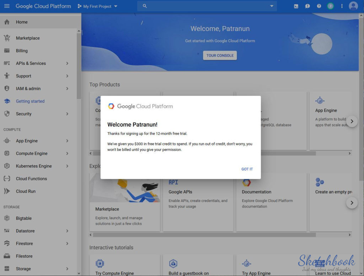
Task: Open the feedback icon in header
Action: point(307,6)
